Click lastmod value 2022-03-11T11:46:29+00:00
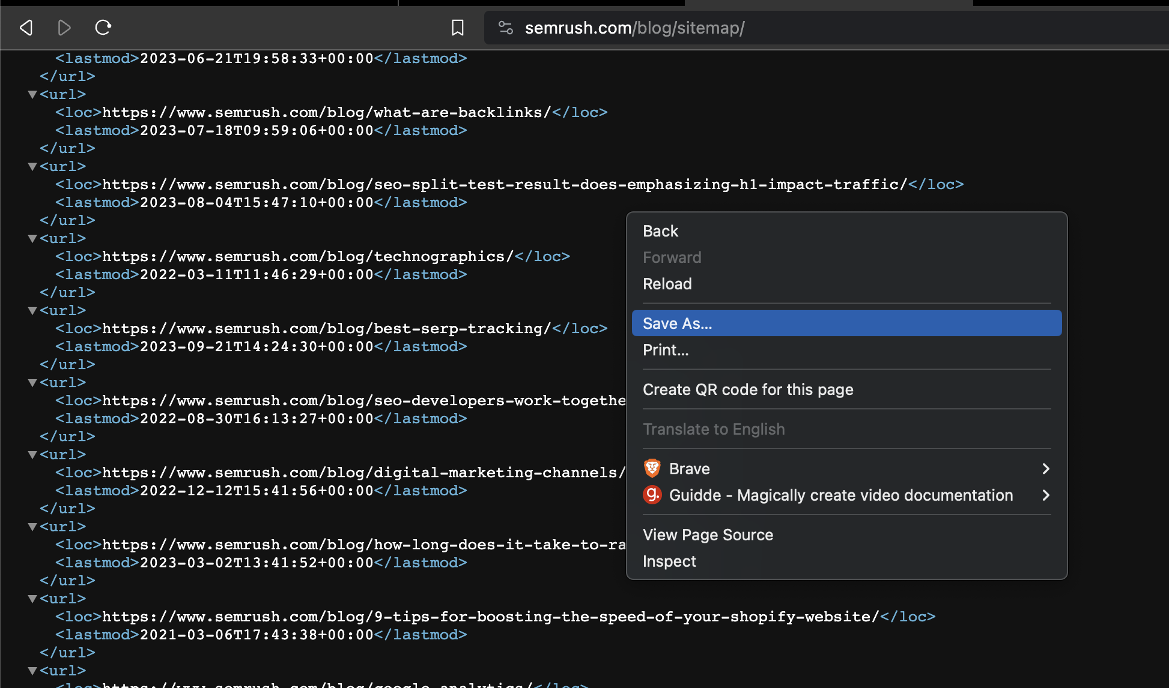1169x688 pixels. [x=257, y=274]
